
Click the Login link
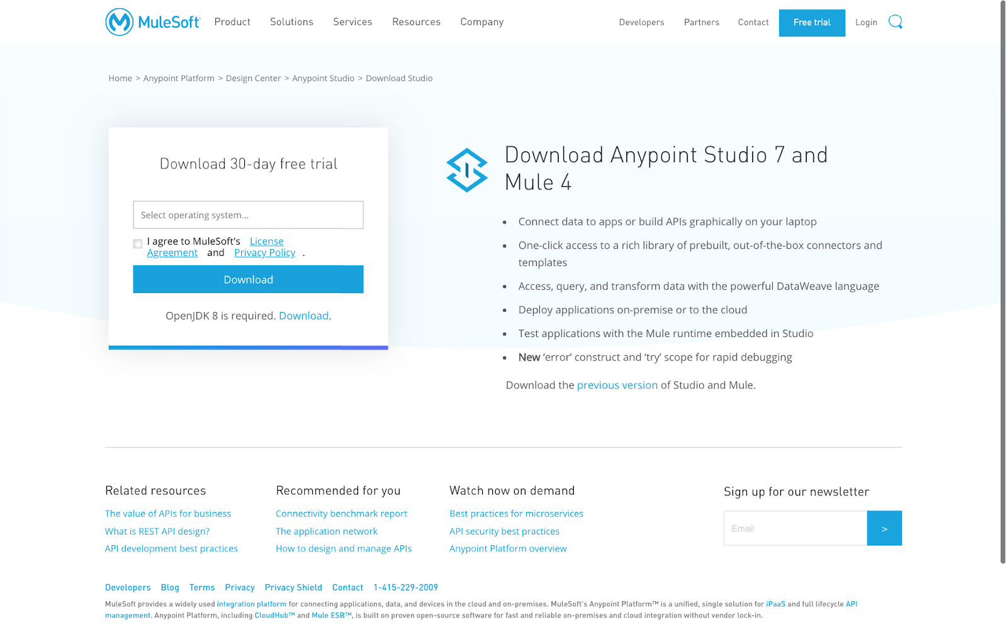pyautogui.click(x=866, y=22)
